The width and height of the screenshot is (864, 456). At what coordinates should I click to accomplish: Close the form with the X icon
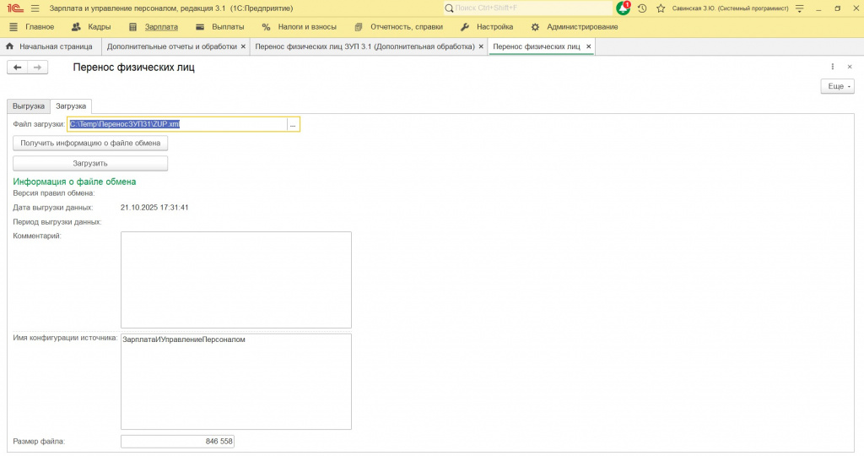pyautogui.click(x=850, y=67)
